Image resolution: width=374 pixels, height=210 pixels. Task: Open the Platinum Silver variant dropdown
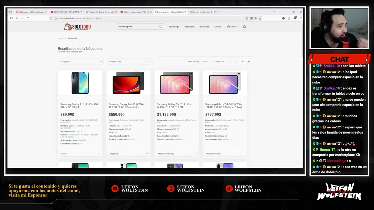pyautogui.click(x=225, y=154)
